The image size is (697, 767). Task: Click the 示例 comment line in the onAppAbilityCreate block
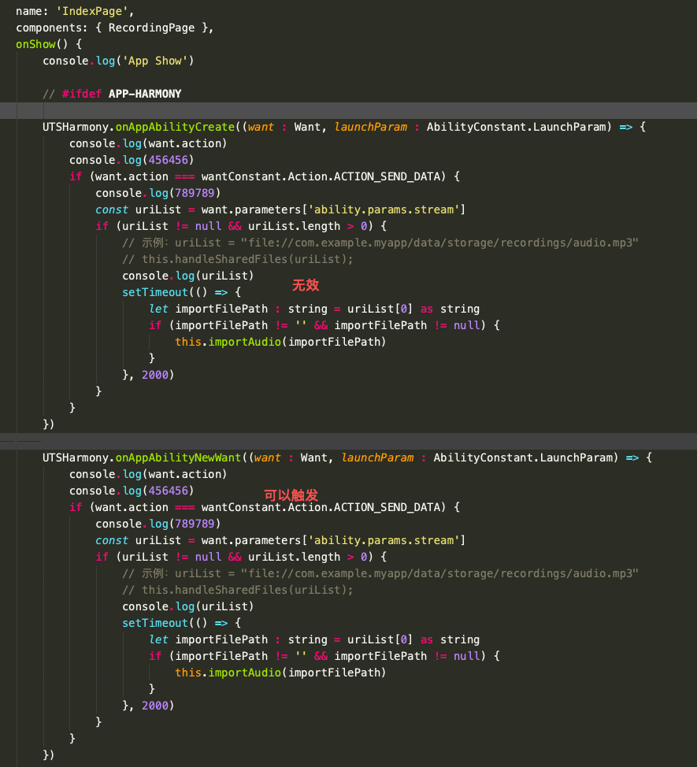click(x=380, y=243)
